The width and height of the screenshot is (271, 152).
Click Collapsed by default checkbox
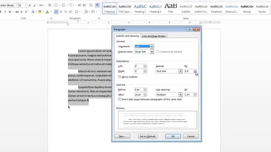(x=157, y=52)
